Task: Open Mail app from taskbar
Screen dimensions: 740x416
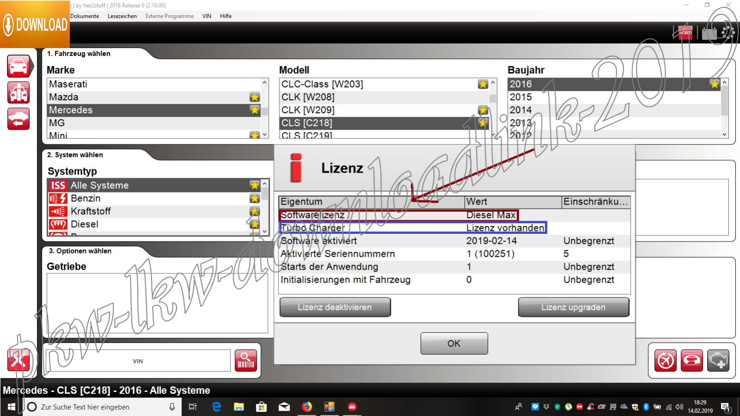Action: click(284, 407)
